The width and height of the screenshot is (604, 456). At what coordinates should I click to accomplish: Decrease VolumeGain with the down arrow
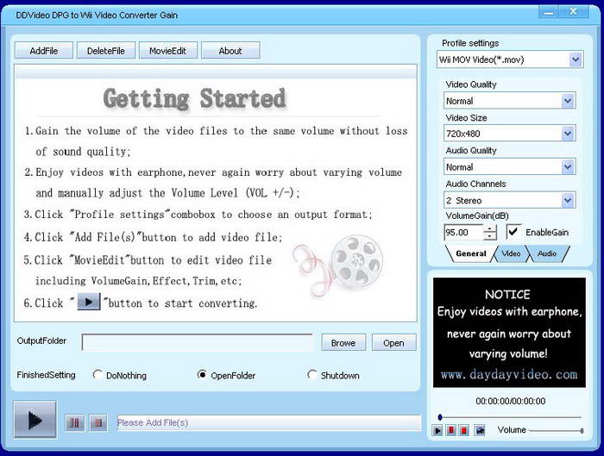pyautogui.click(x=489, y=236)
